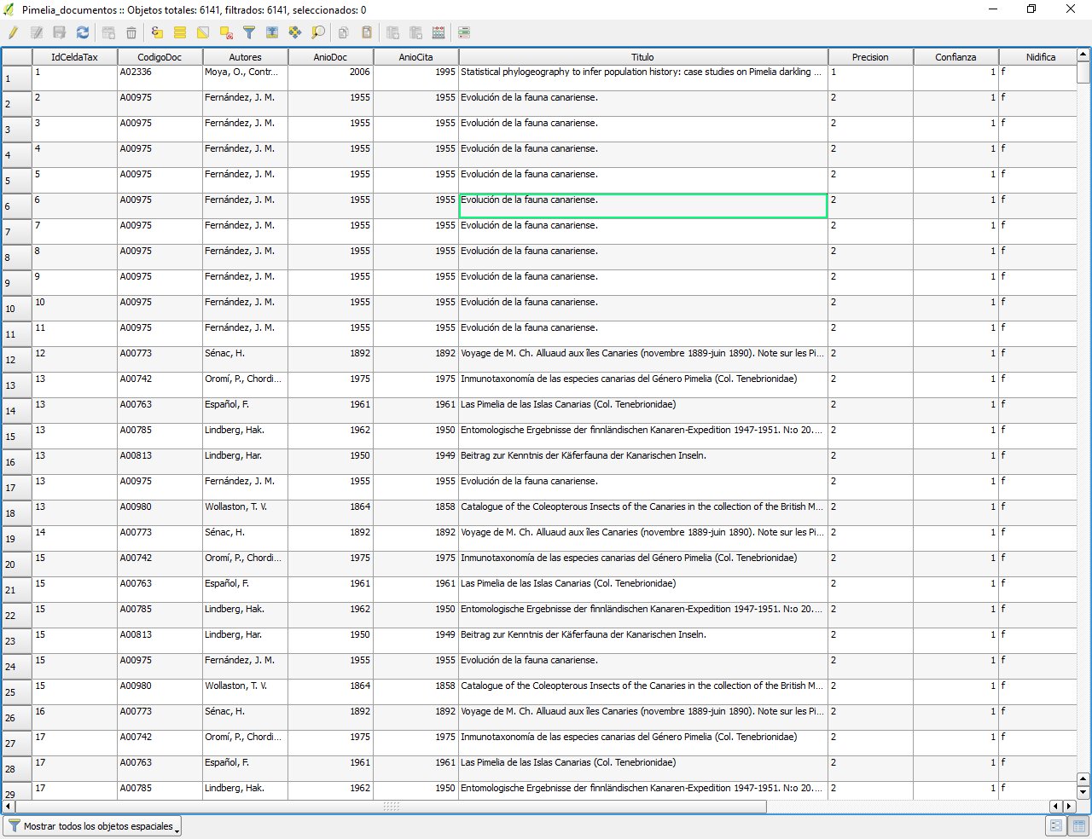Click Las Pimelia title in row 21

click(643, 590)
